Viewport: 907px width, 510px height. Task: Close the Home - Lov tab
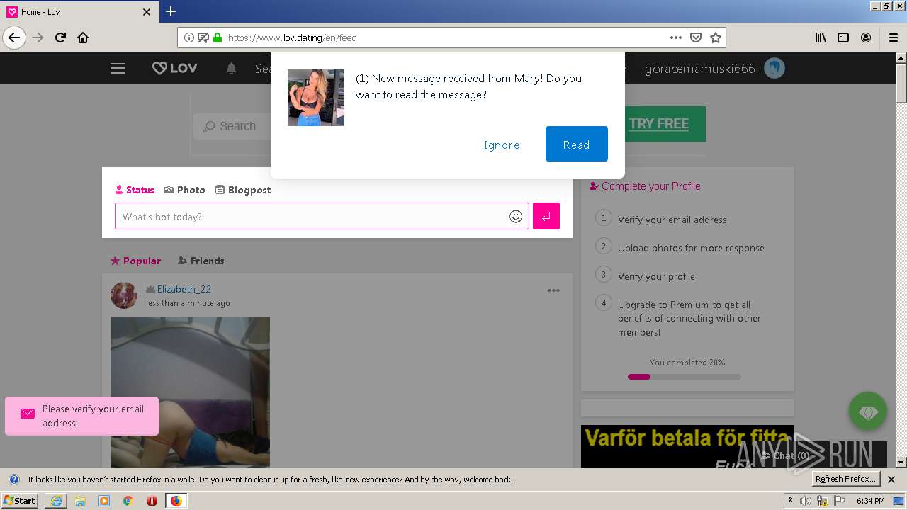click(147, 12)
